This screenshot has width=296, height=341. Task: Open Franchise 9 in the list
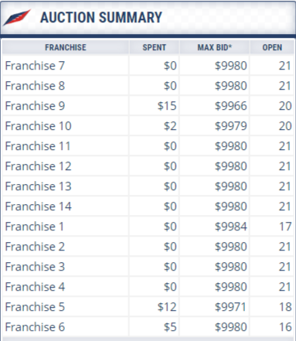(35, 106)
